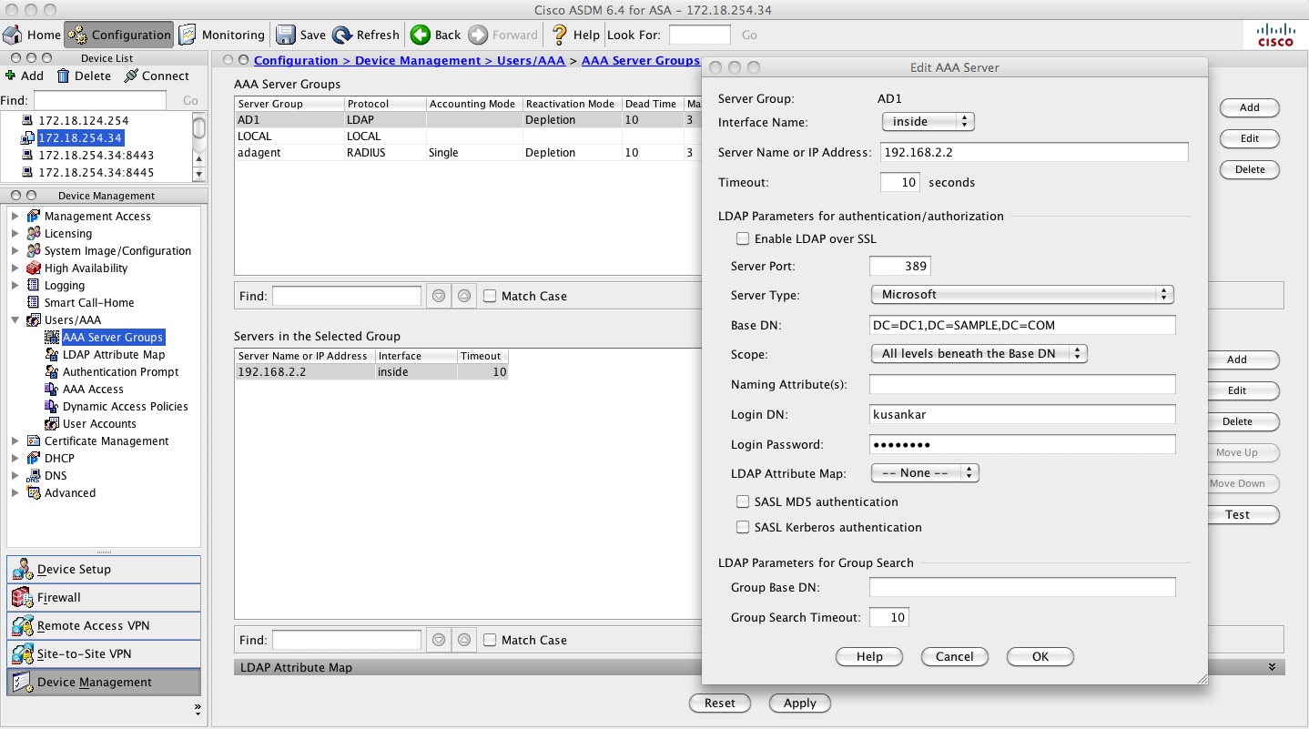Enable LDAP over SSL checkbox
The image size is (1309, 729).
[743, 238]
